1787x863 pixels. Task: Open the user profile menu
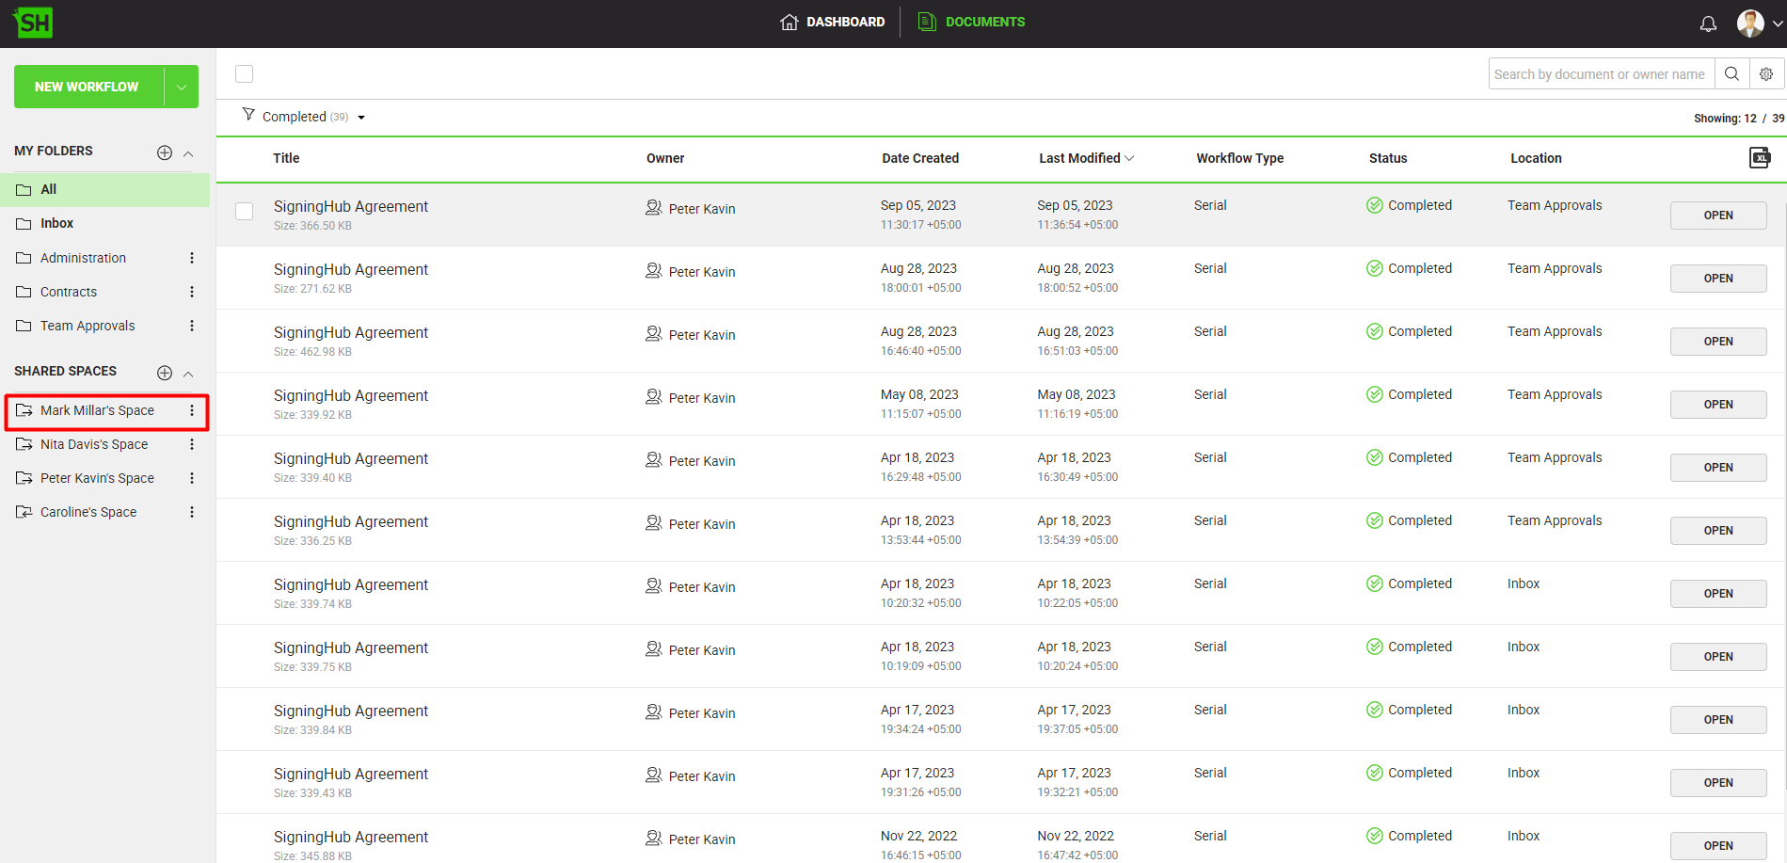1758,24
